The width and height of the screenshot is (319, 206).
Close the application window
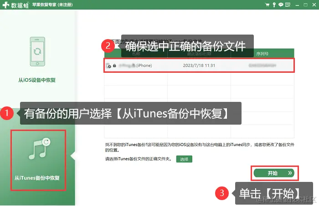[314, 5]
